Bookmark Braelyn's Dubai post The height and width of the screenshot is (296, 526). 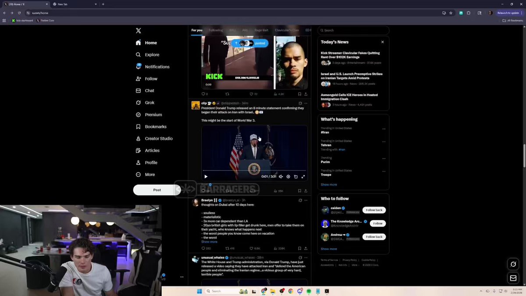300,249
